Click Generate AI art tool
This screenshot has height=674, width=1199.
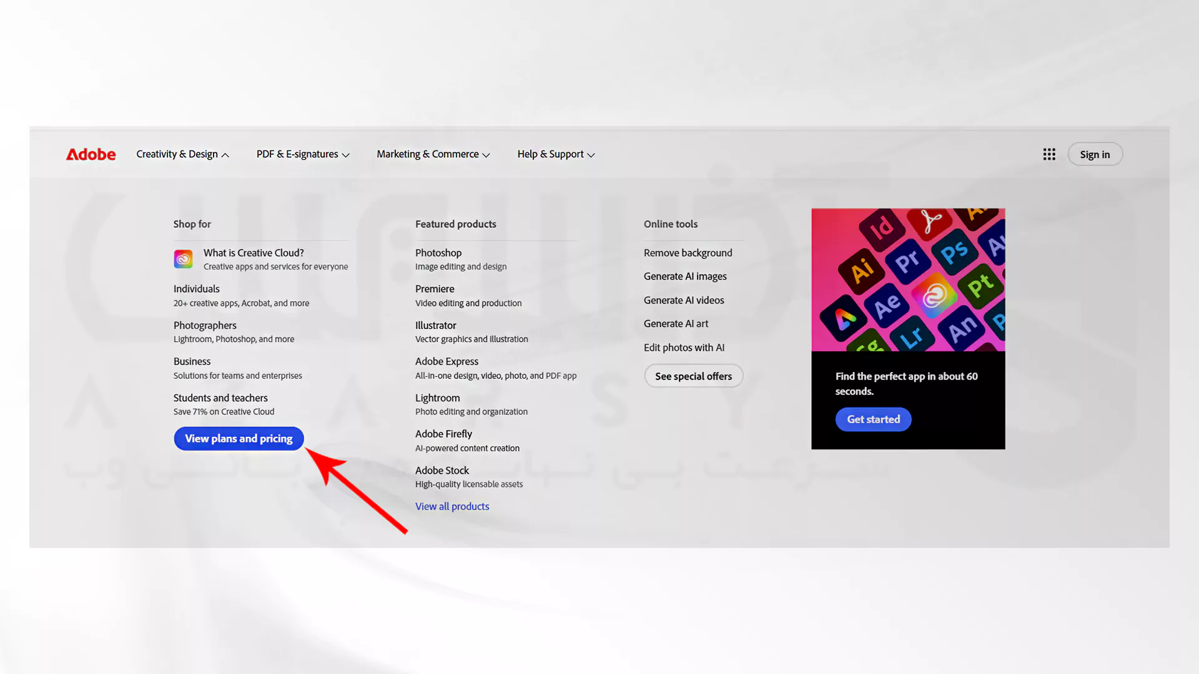pyautogui.click(x=676, y=324)
